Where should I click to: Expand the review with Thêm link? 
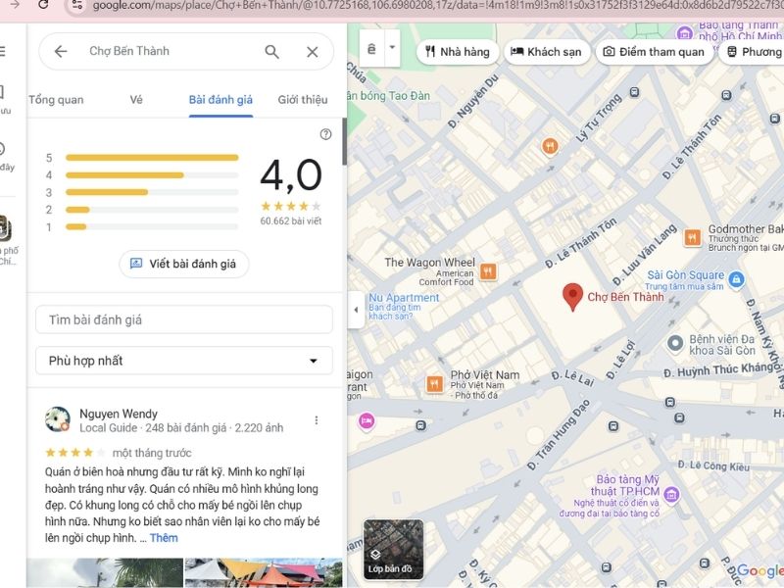pos(164,538)
